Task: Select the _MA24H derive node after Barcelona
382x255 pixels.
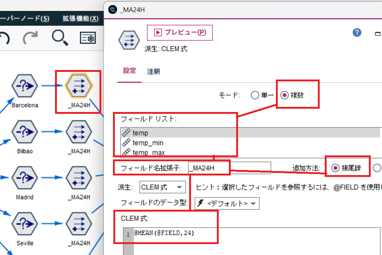Action: click(x=79, y=86)
